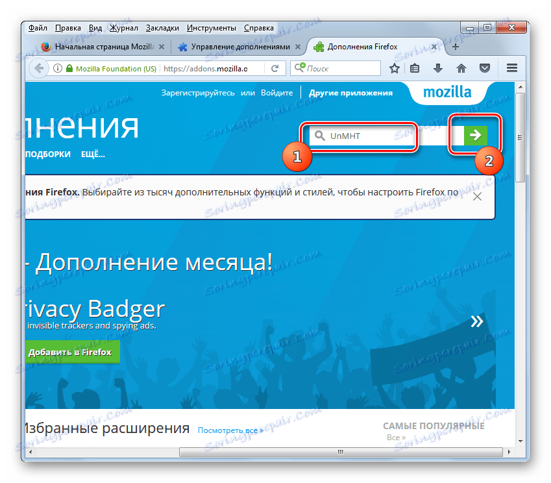The height and width of the screenshot is (483, 551).
Task: Click the Все » link under САМЫЕ ПОПУЛЯРНЫЕ
Action: [x=396, y=438]
